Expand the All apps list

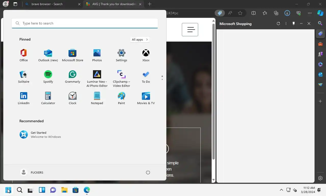click(140, 40)
